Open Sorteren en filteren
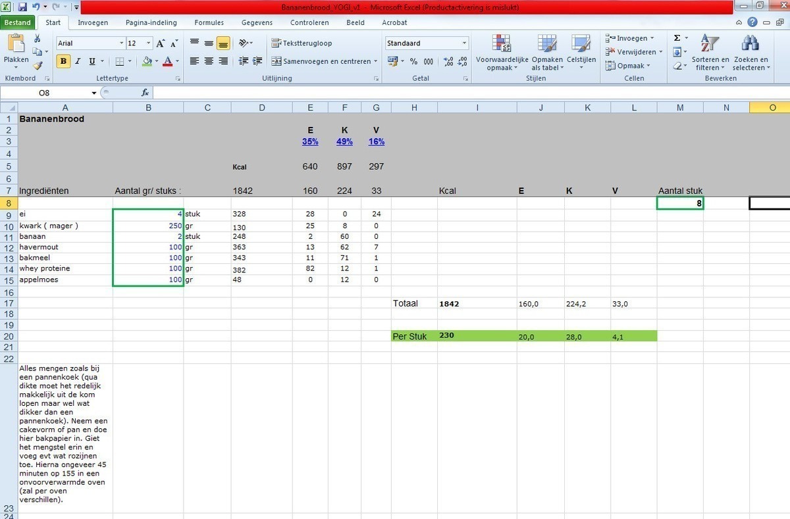The width and height of the screenshot is (790, 519). [710, 53]
